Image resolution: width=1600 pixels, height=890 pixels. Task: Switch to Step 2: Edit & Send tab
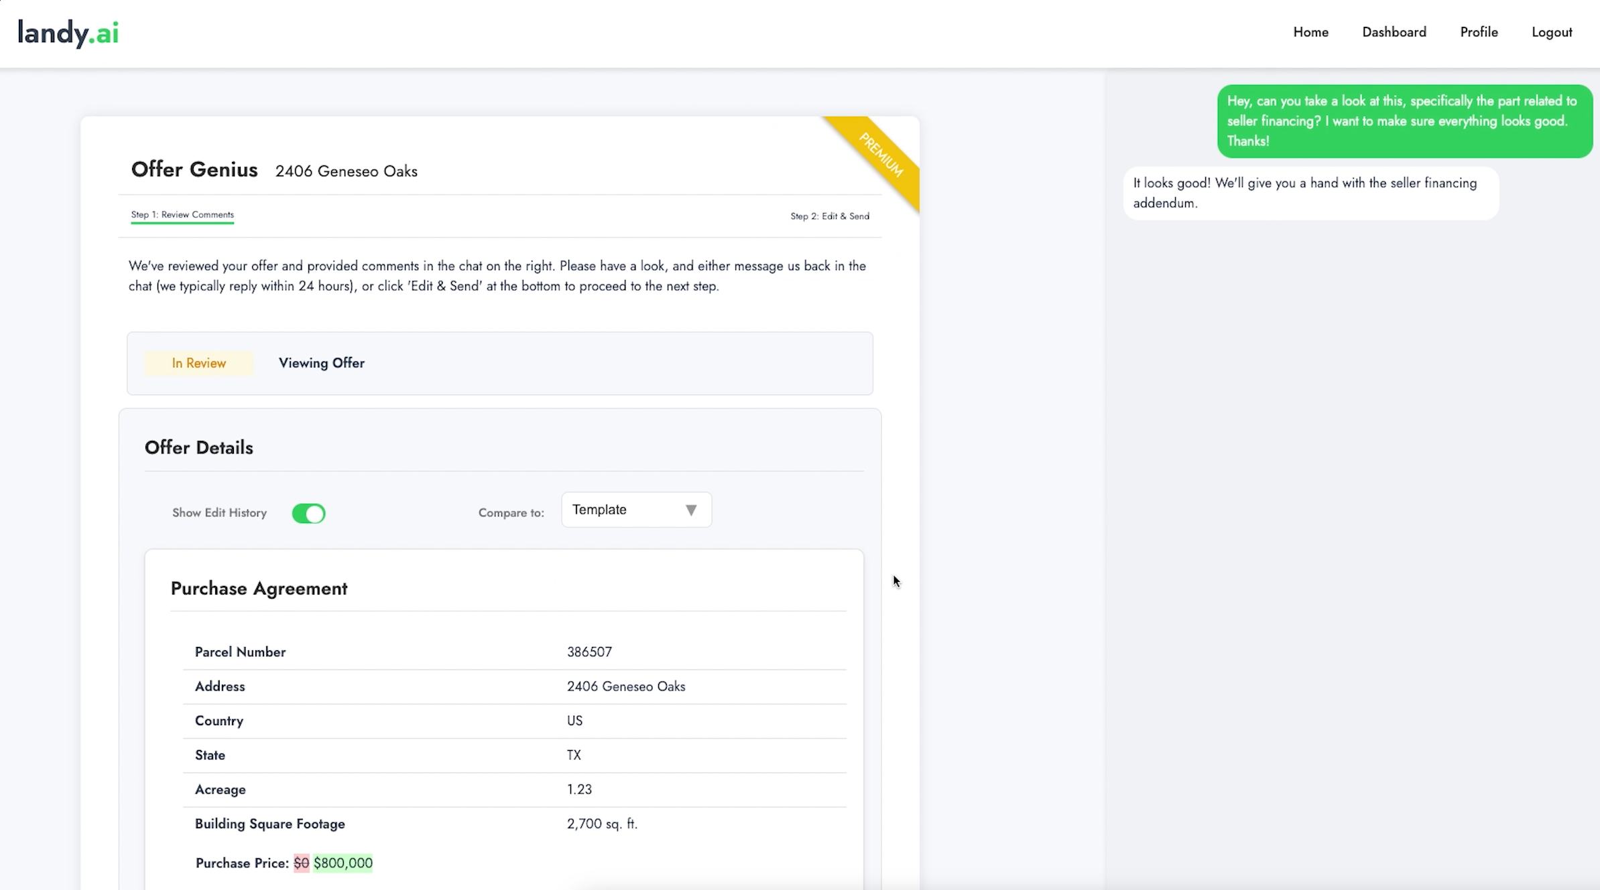[829, 216]
